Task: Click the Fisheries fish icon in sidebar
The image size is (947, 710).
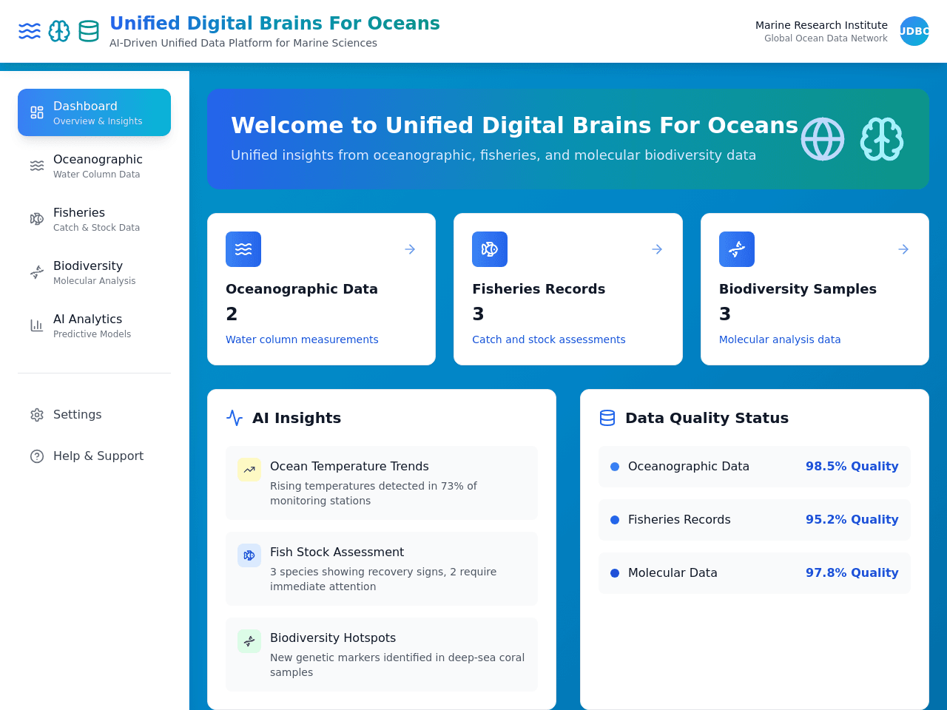Action: pos(37,219)
